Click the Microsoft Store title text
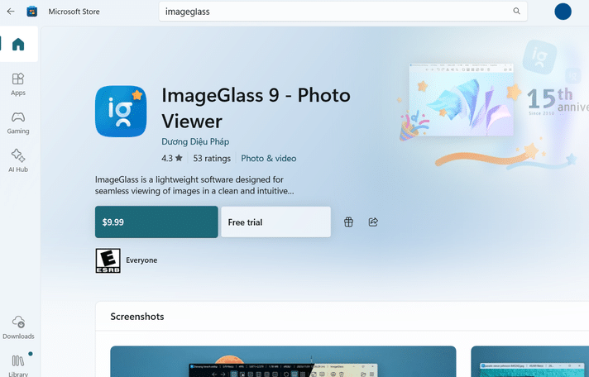Screen dimensions: 589x377 pos(74,12)
